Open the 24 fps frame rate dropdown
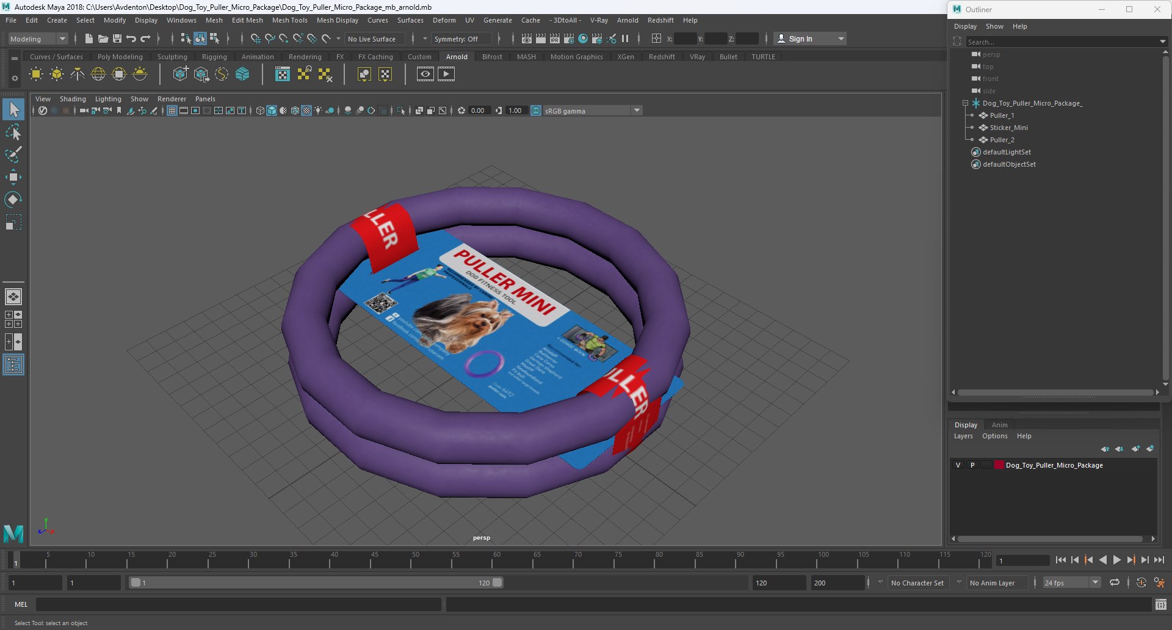 (x=1071, y=582)
